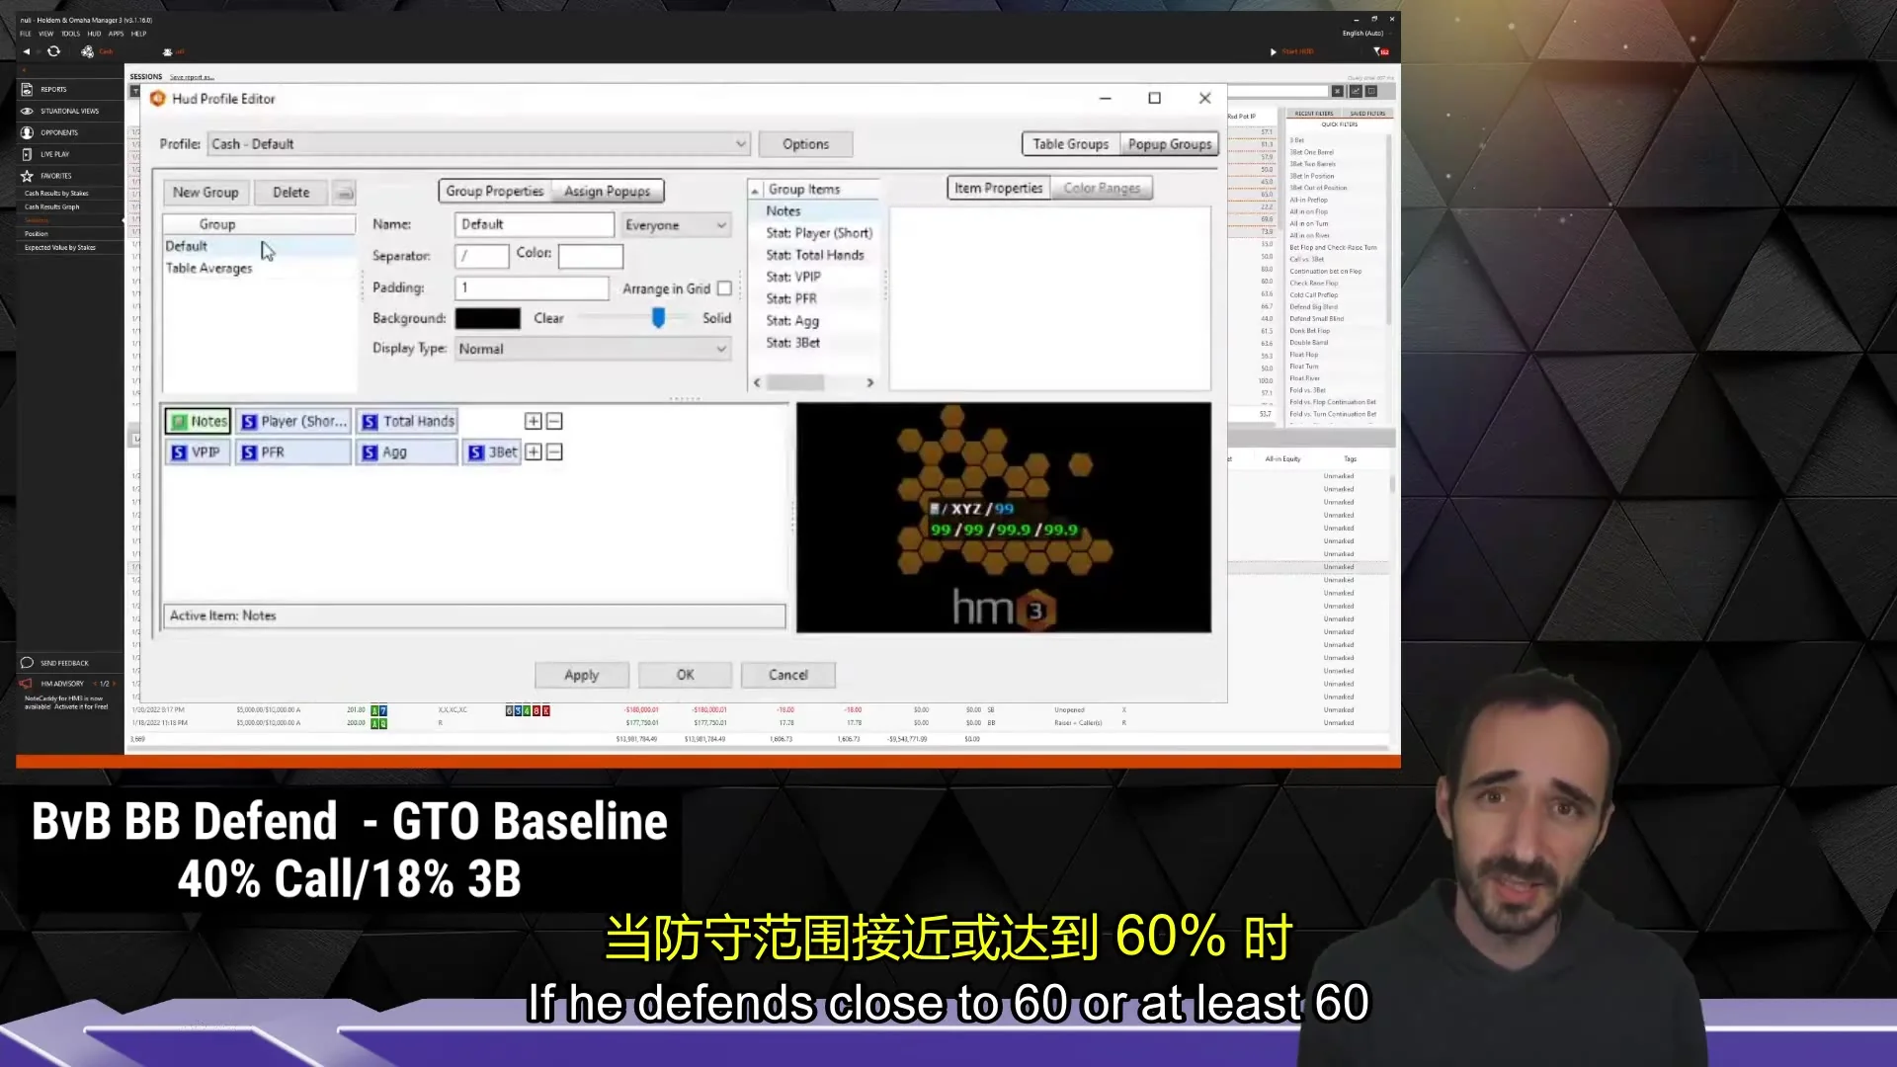Click the Options button
The image size is (1897, 1067).
pos(806,144)
